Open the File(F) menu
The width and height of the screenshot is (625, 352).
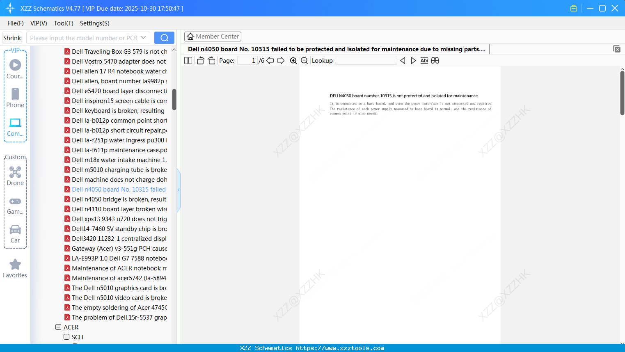coord(16,23)
